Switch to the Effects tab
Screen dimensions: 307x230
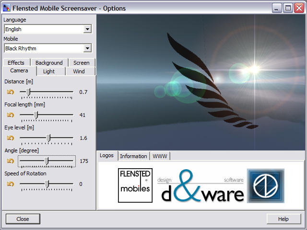[16, 63]
